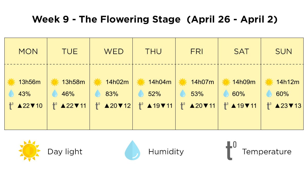Click Monday's high temperature up arrow
The height and width of the screenshot is (174, 308).
pos(20,106)
